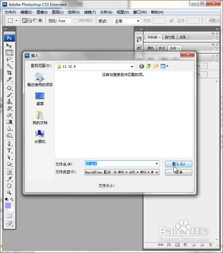Select the Rectangular Marquee tool in toolbox

(x=9, y=53)
